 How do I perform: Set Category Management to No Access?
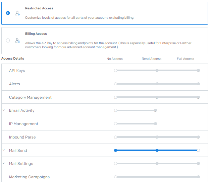pos(115,97)
